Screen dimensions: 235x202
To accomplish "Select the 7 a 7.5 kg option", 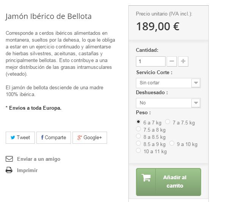I will tap(167, 122).
